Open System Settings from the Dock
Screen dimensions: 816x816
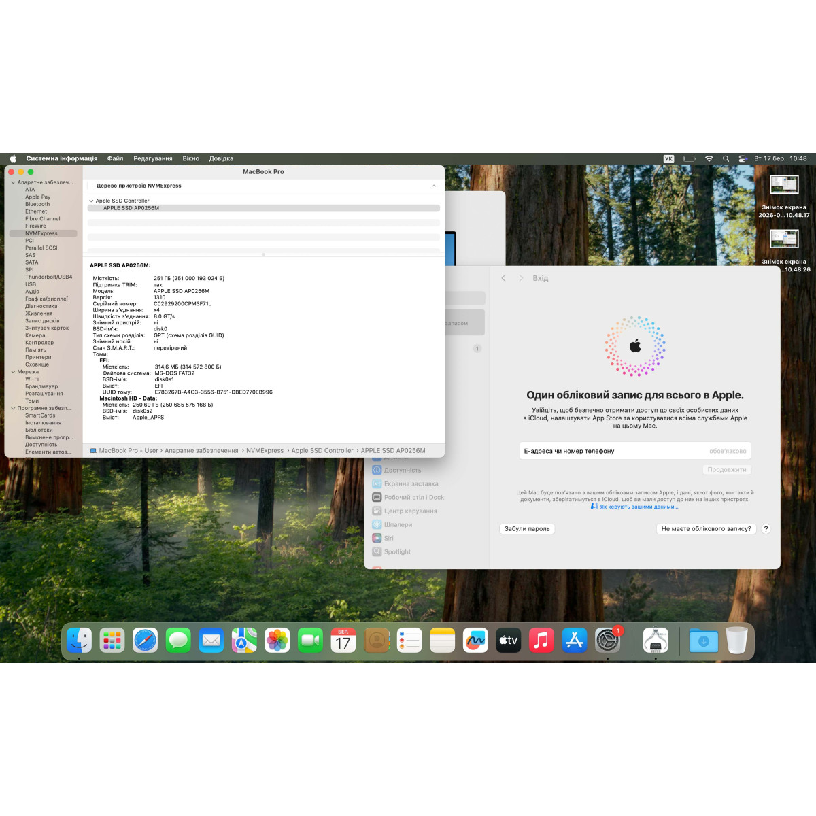point(608,640)
